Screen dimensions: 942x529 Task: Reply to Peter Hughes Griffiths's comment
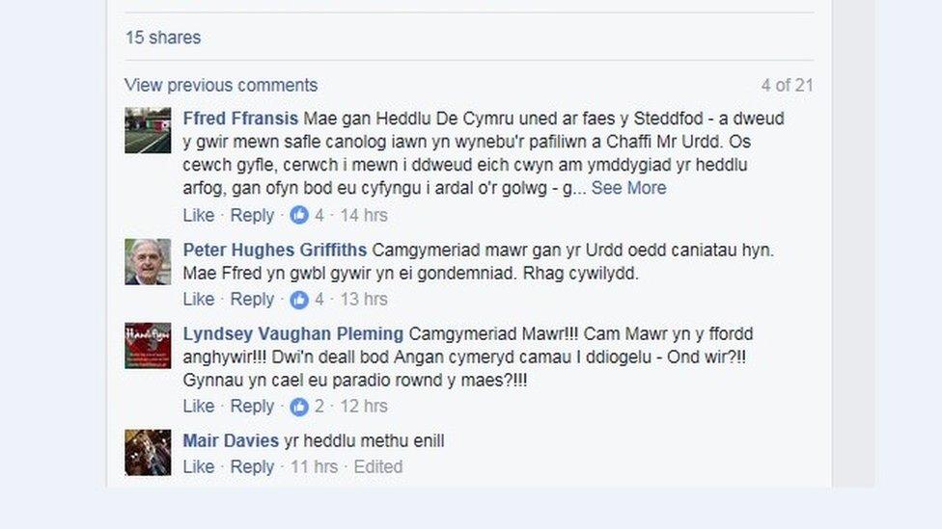(252, 300)
